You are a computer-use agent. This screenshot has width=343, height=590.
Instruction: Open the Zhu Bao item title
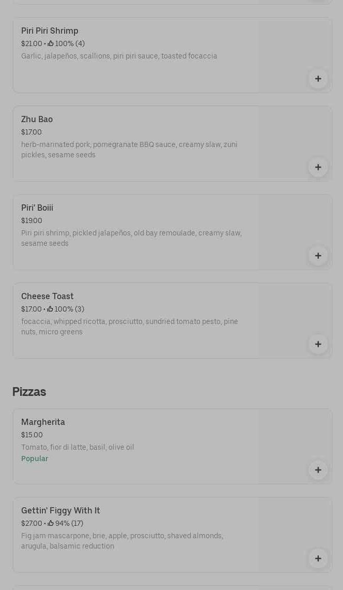(x=37, y=120)
